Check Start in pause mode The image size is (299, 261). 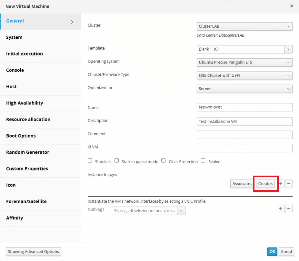coord(116,160)
